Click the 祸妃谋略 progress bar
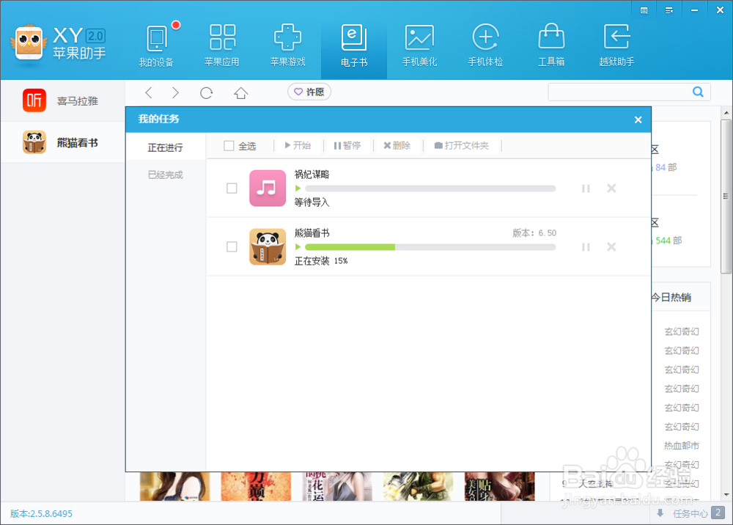This screenshot has width=733, height=525. [430, 188]
